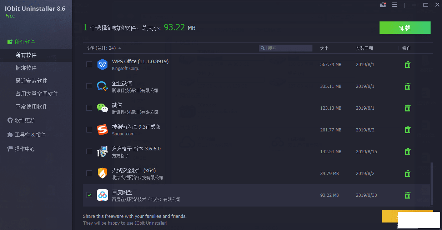
Task: Check the 火绒安全软件 checkbox
Action: point(89,174)
